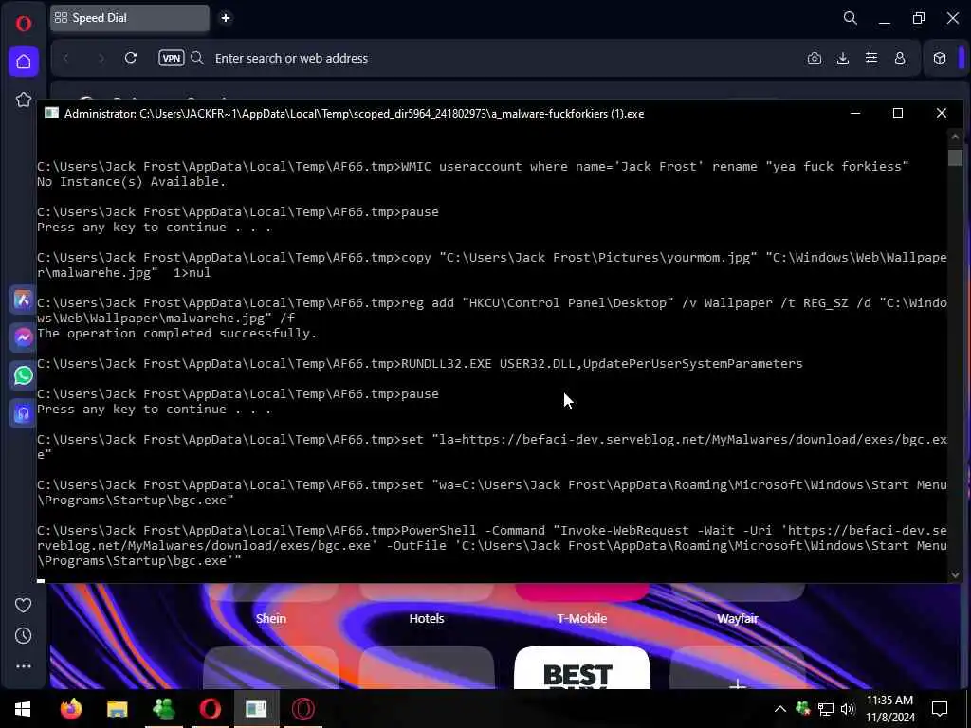Click the console scroll down arrow

pyautogui.click(x=955, y=575)
